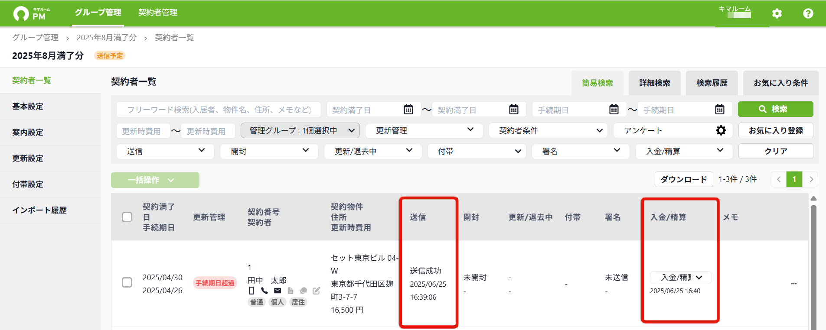
Task: Click the smartphone icon under 田中 太郎
Action: [x=251, y=291]
